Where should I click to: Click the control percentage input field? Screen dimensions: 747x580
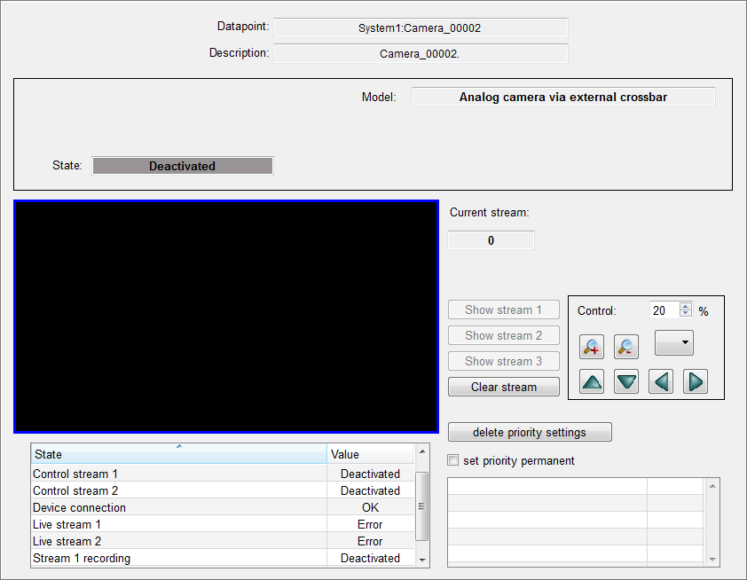(663, 310)
